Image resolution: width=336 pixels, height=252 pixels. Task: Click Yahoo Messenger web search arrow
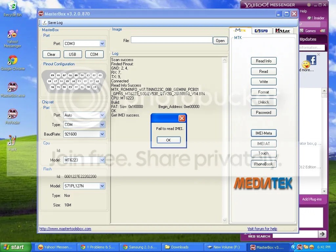click(322, 234)
